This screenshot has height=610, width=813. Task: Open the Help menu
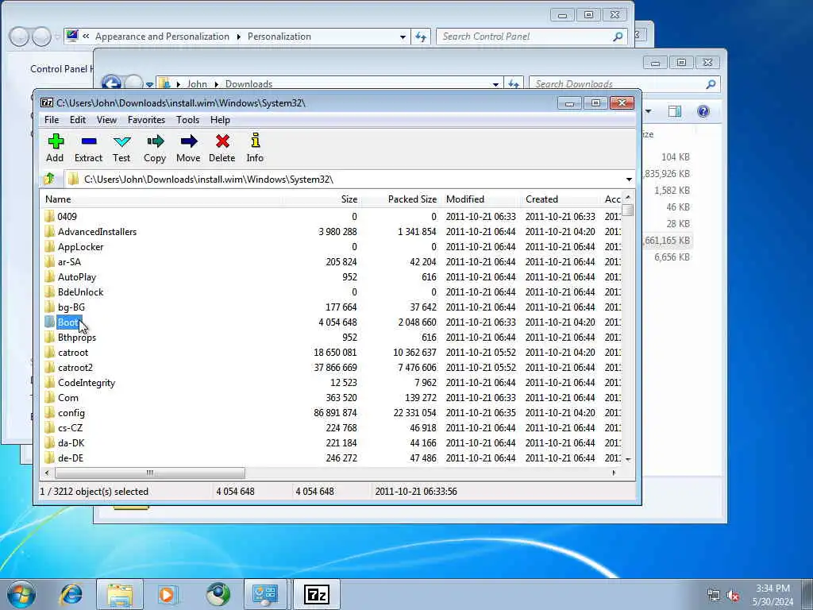coord(220,120)
